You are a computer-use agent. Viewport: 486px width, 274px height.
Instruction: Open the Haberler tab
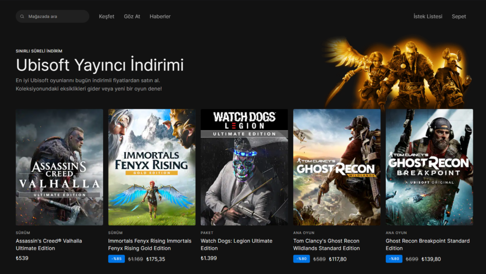click(x=160, y=17)
